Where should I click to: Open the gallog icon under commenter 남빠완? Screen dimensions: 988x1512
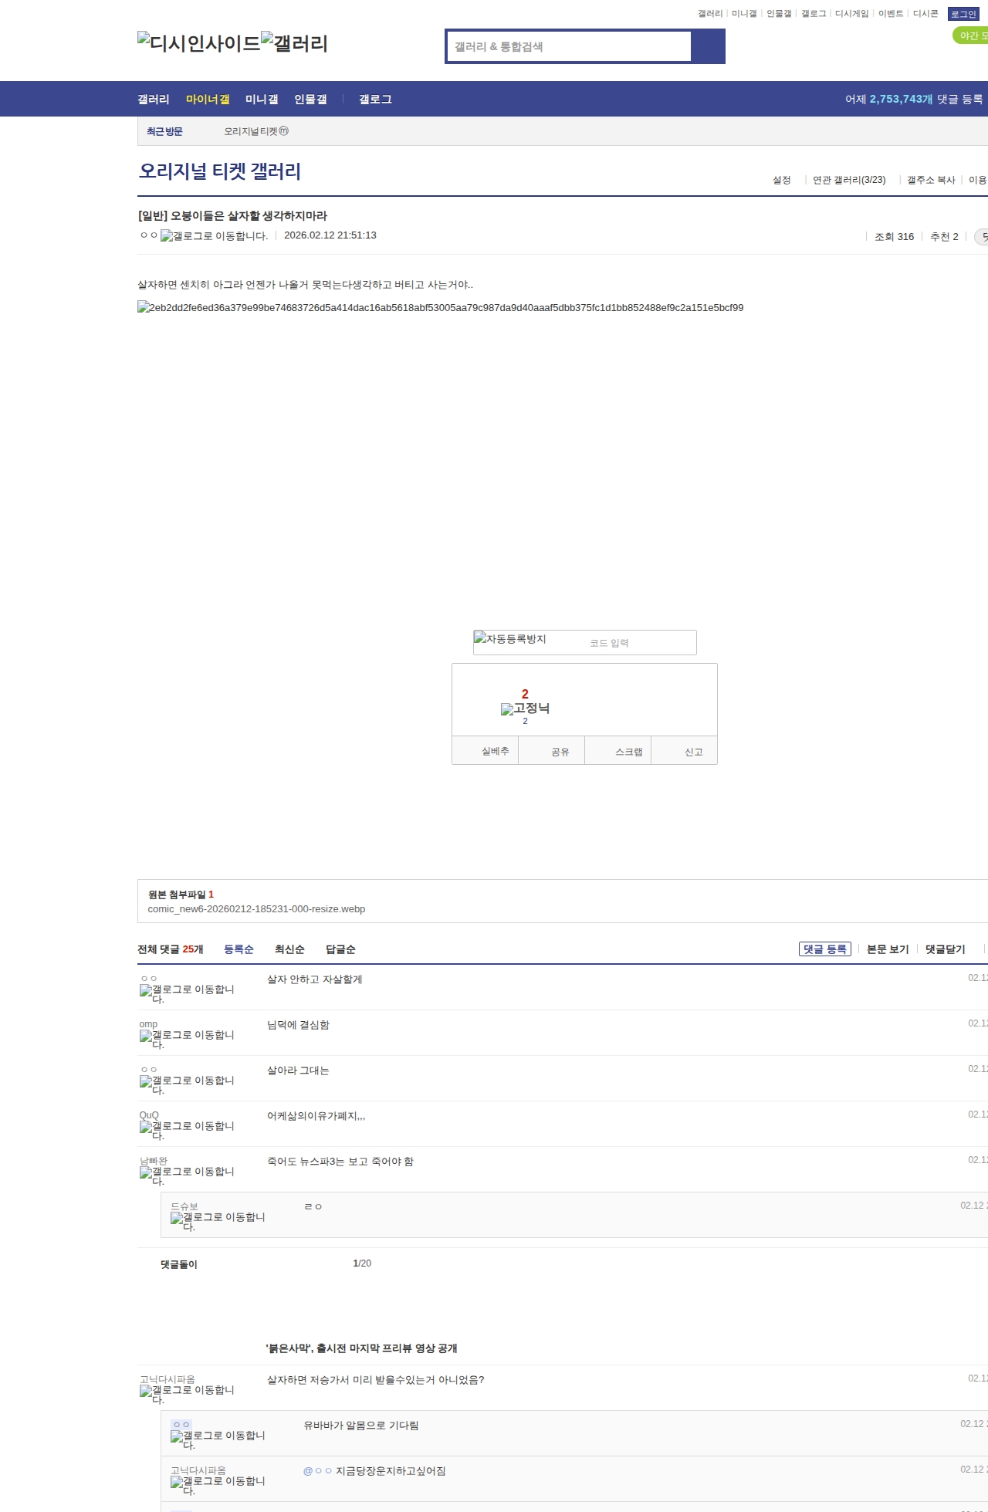(187, 1175)
